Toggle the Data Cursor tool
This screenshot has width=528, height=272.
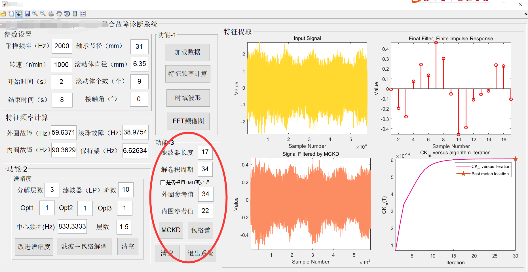[19, 14]
